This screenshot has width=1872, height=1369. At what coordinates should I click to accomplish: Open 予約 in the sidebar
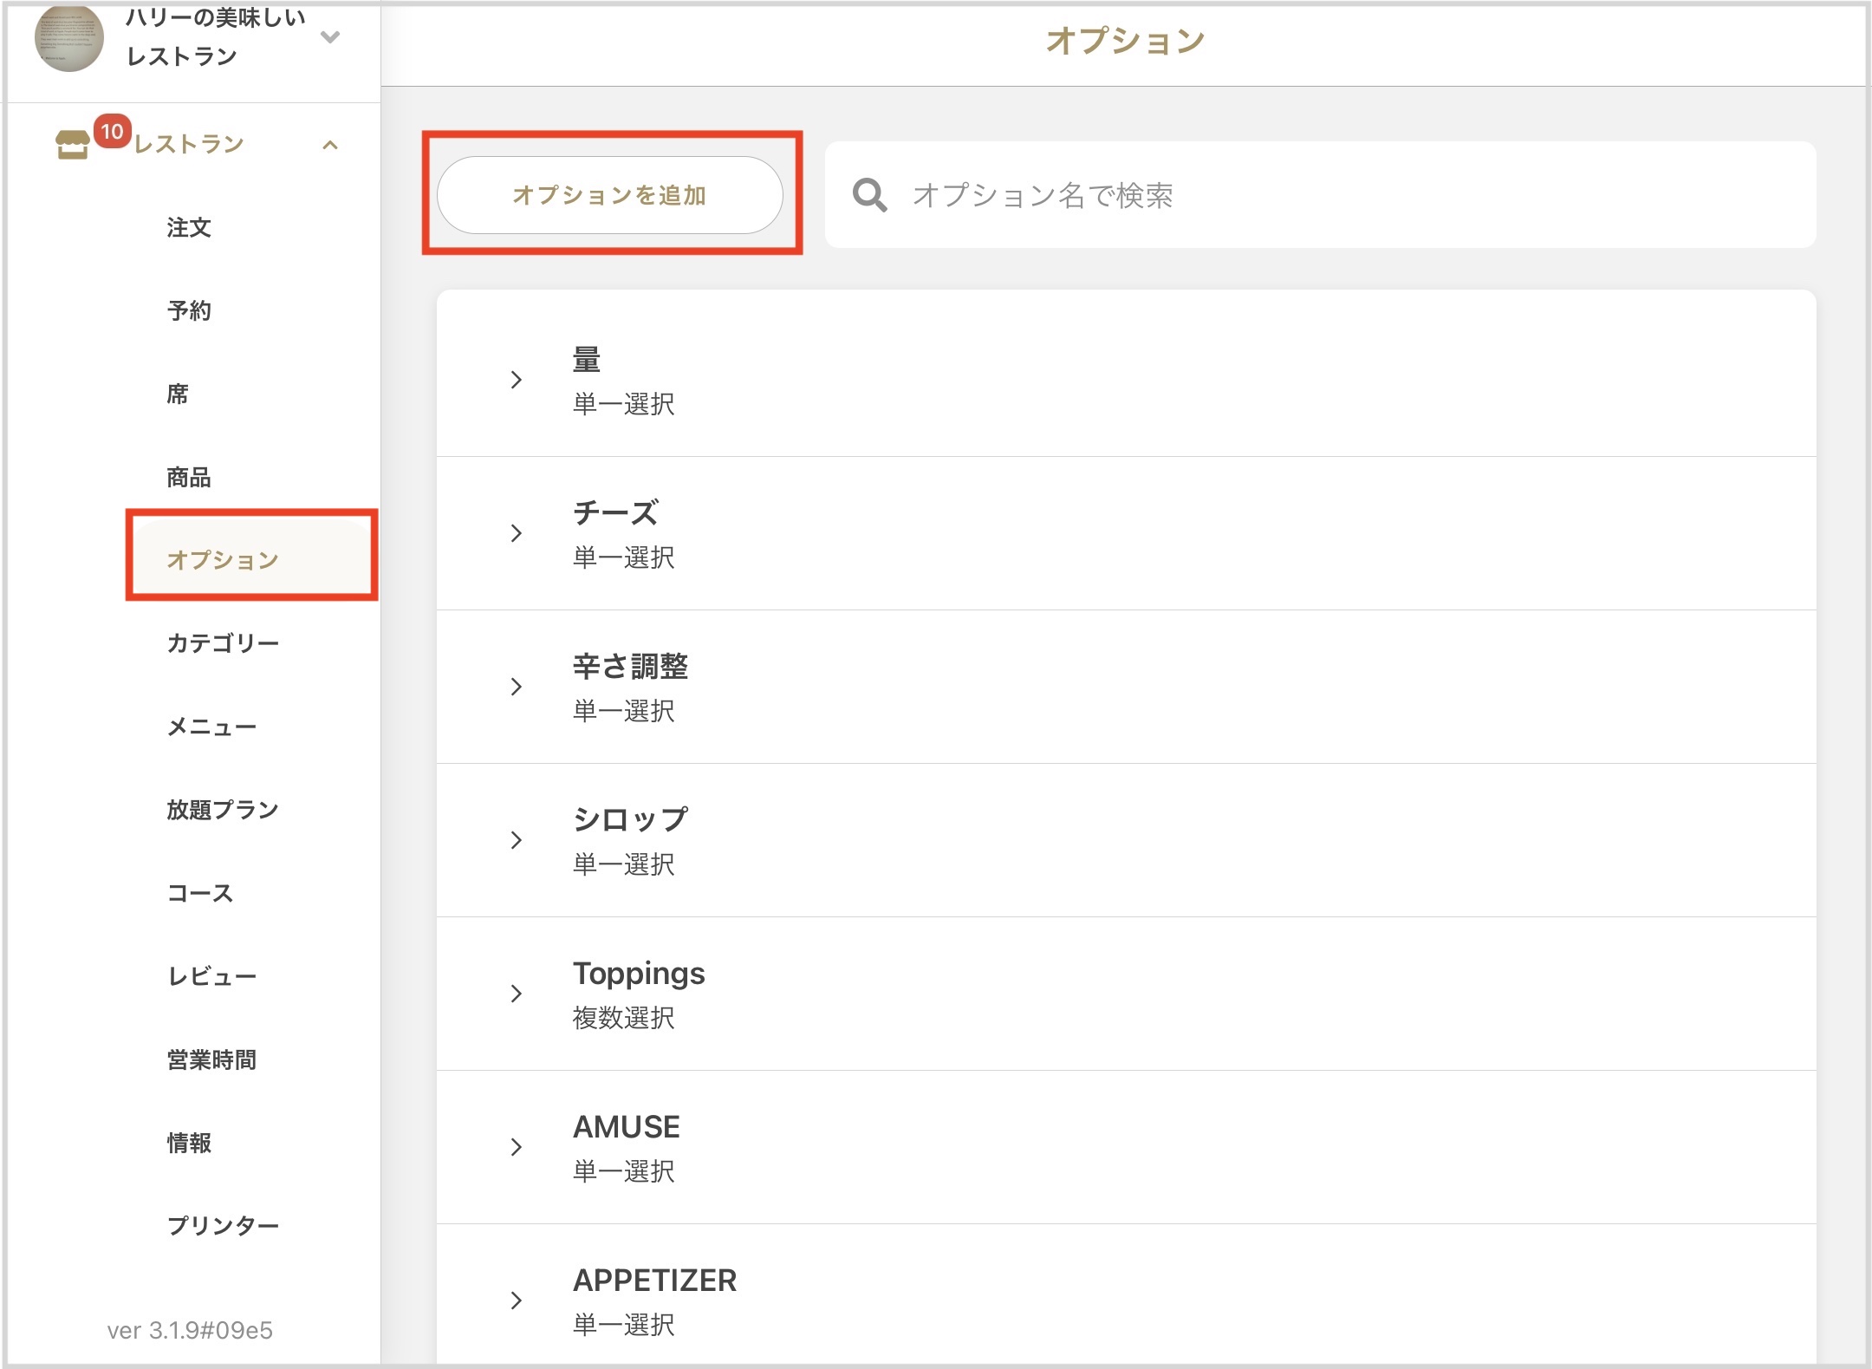tap(189, 310)
